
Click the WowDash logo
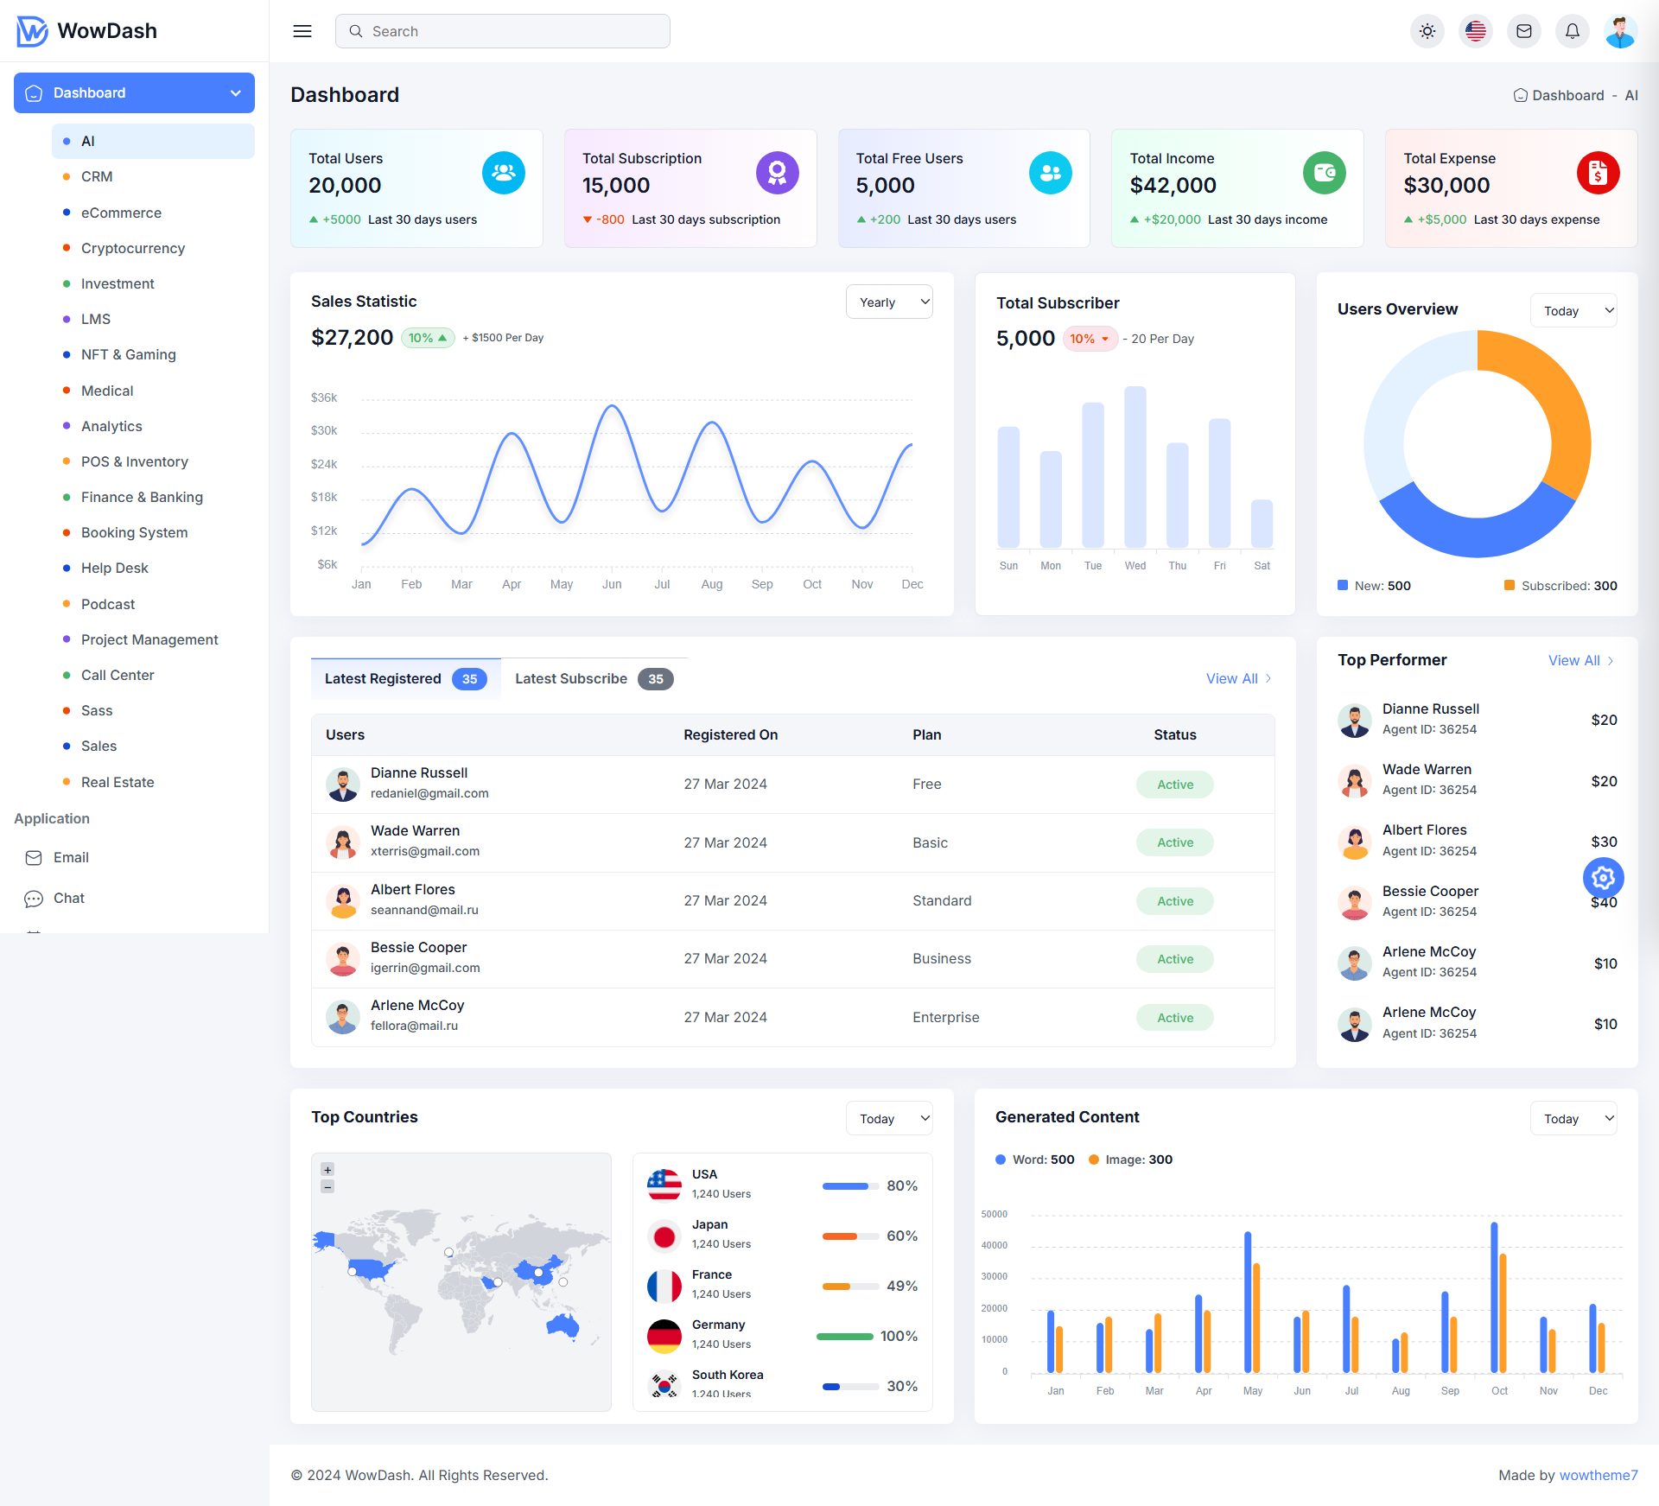pyautogui.click(x=86, y=31)
